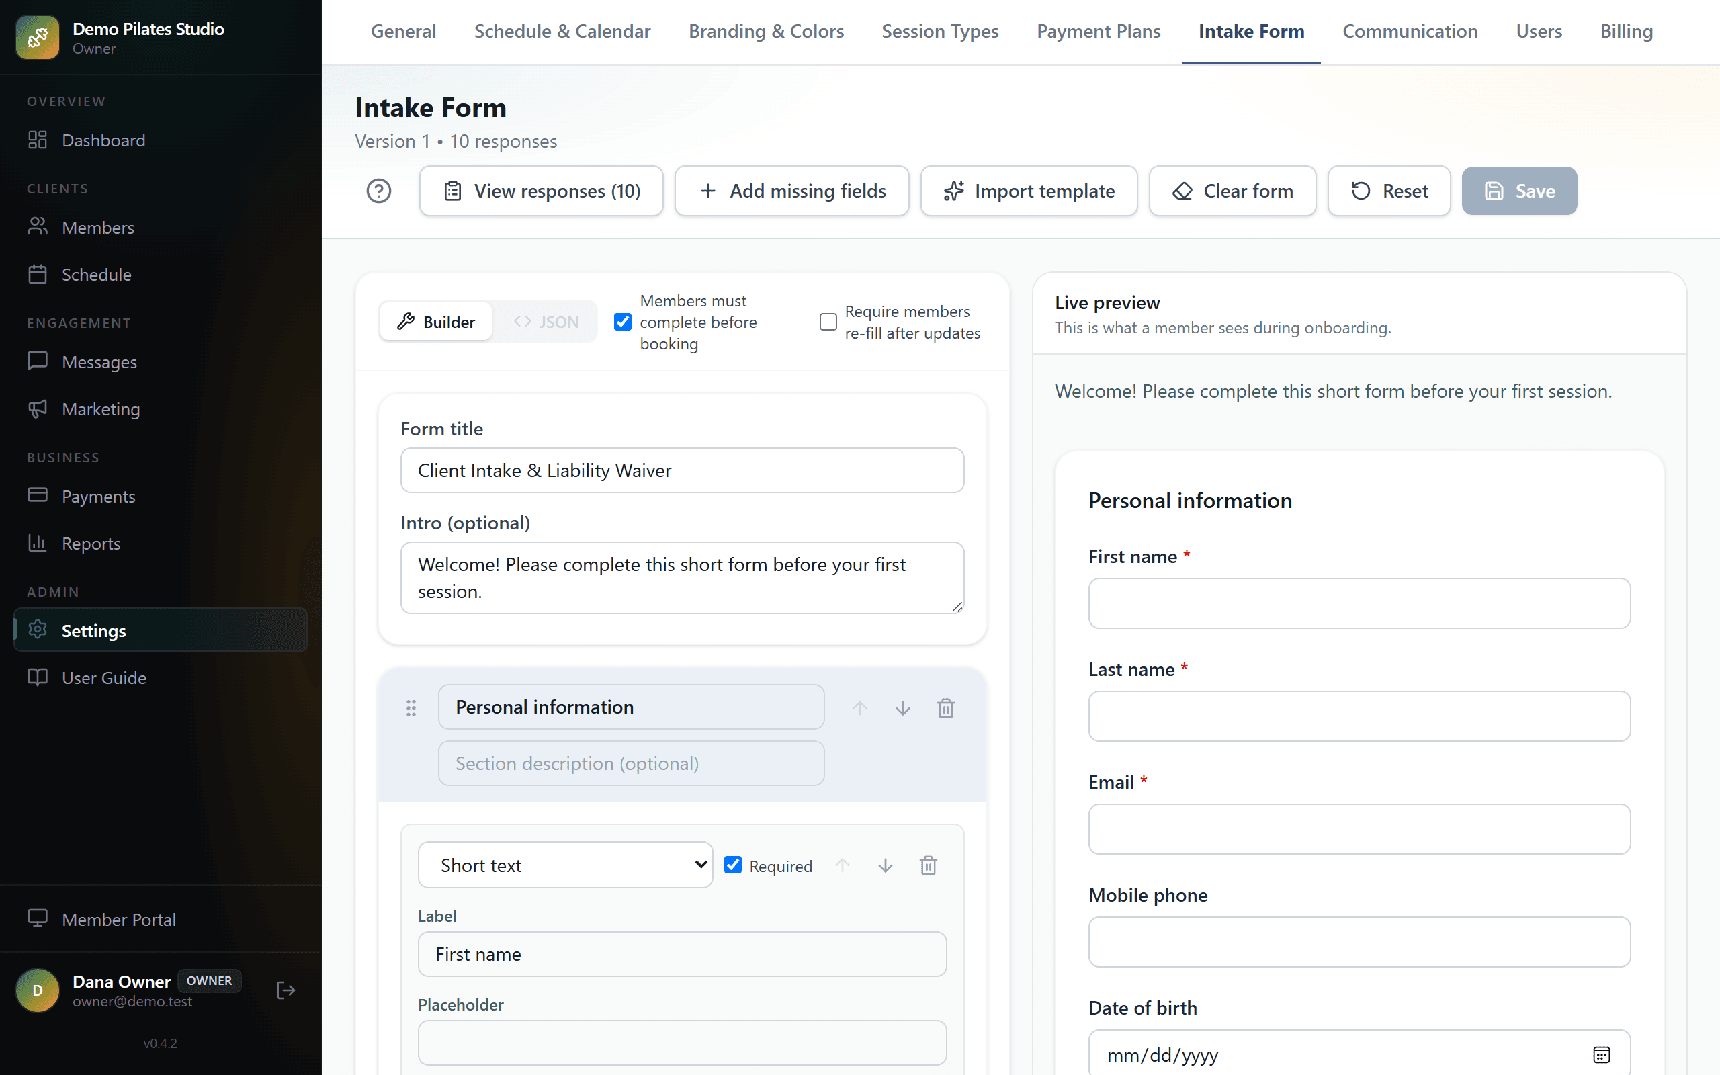Screen dimensions: 1720x1075
Task: Select Settings in the sidebar
Action: [x=161, y=630]
